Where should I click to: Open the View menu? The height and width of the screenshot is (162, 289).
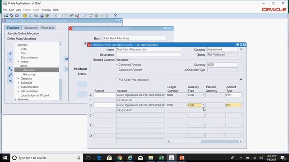[18, 10]
